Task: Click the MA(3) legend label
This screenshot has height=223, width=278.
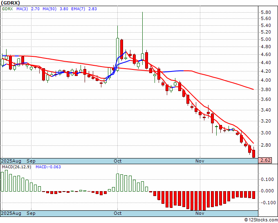Action: coord(22,9)
